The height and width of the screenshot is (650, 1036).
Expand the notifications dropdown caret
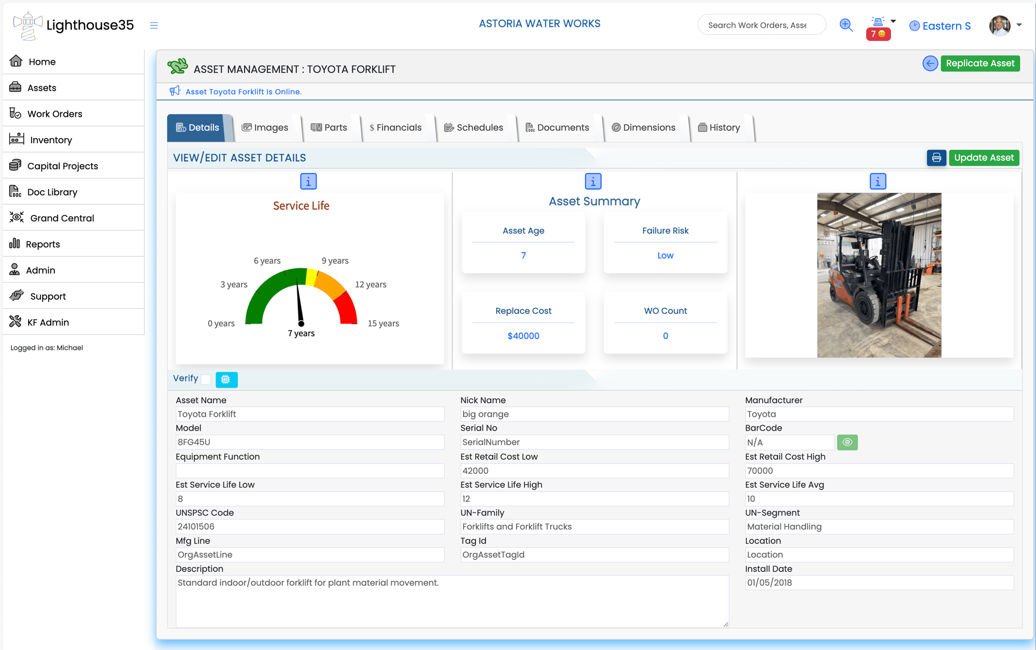click(893, 21)
